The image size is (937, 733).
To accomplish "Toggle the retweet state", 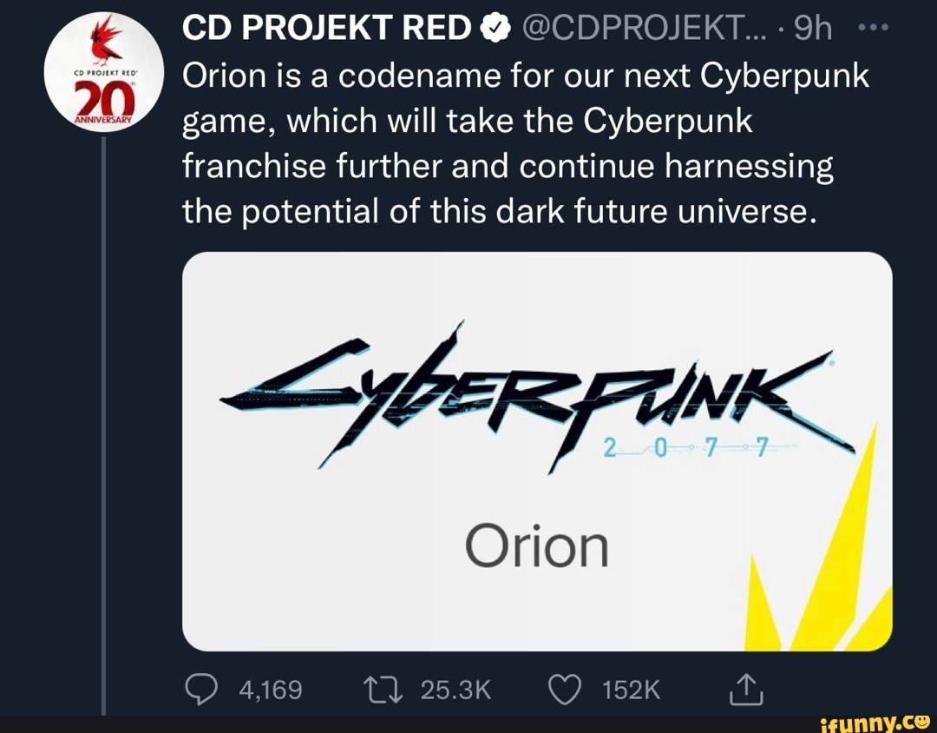I will click(x=383, y=689).
